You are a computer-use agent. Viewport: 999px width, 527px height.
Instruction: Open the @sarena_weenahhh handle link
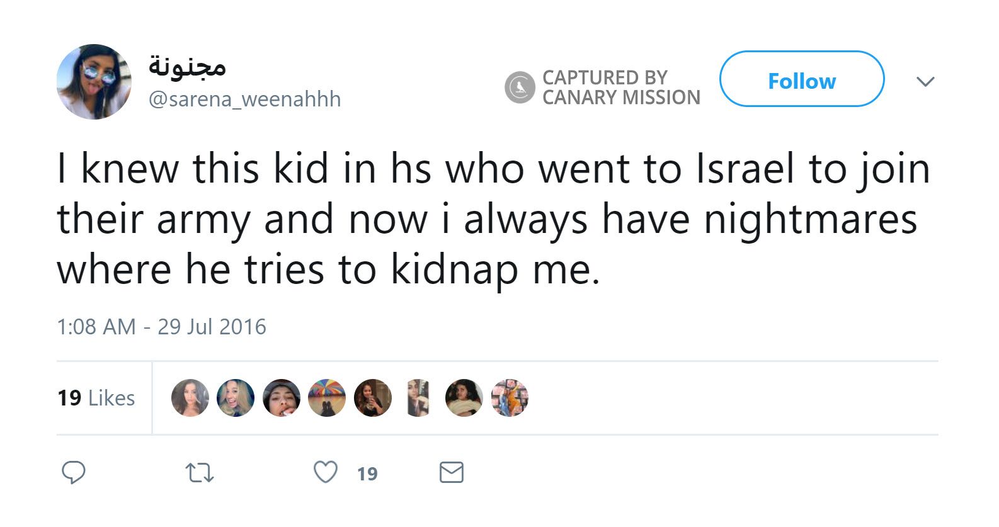click(x=244, y=99)
